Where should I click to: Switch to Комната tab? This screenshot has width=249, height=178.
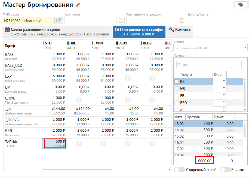click(x=180, y=32)
